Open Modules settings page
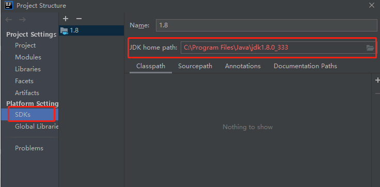380x187 pixels. (x=28, y=57)
